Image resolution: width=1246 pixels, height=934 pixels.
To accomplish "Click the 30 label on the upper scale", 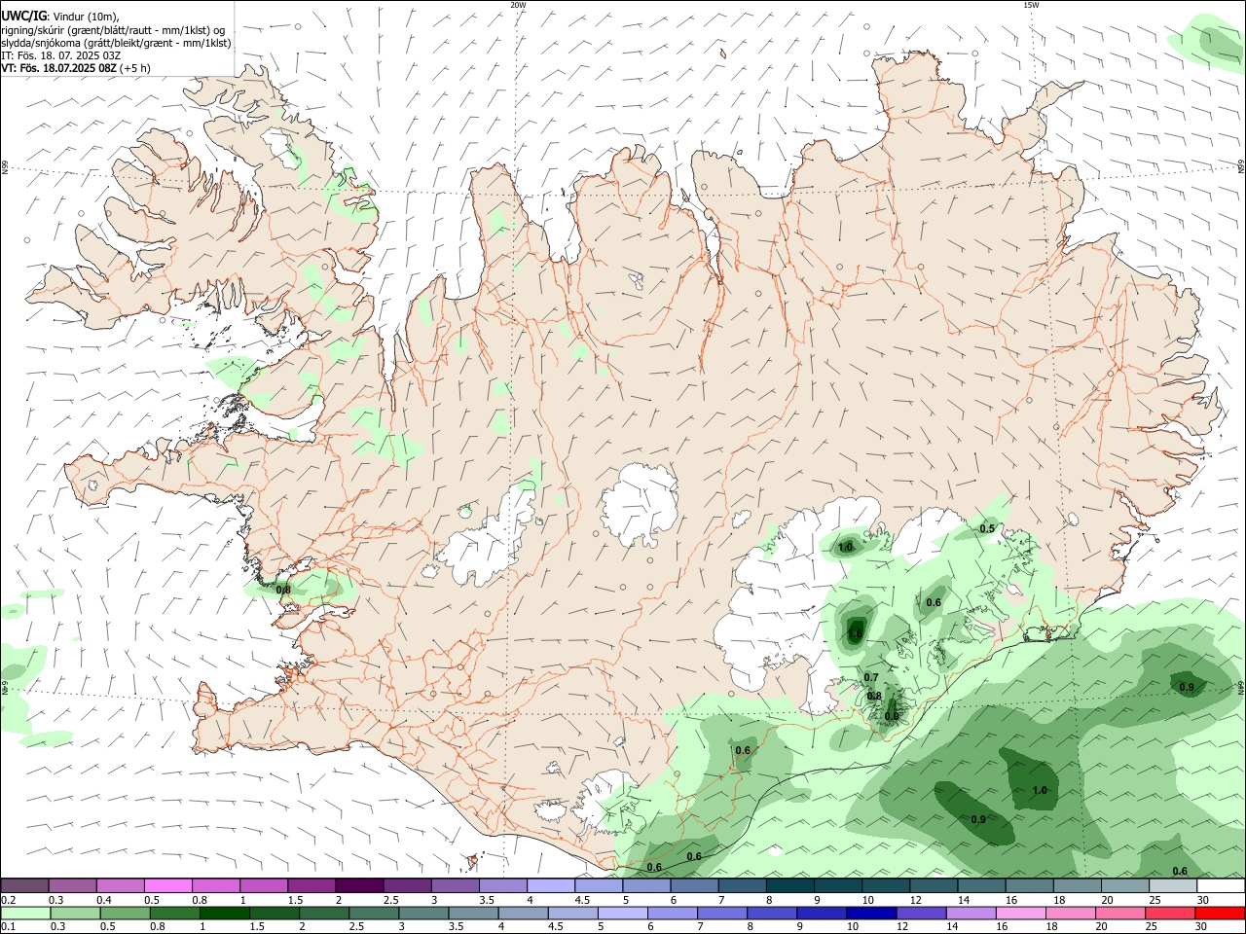I will [1202, 900].
